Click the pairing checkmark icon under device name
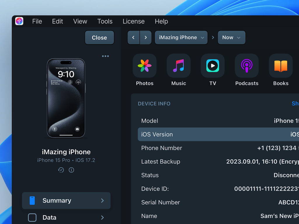Screen dimensions: 299x224 click(61, 170)
